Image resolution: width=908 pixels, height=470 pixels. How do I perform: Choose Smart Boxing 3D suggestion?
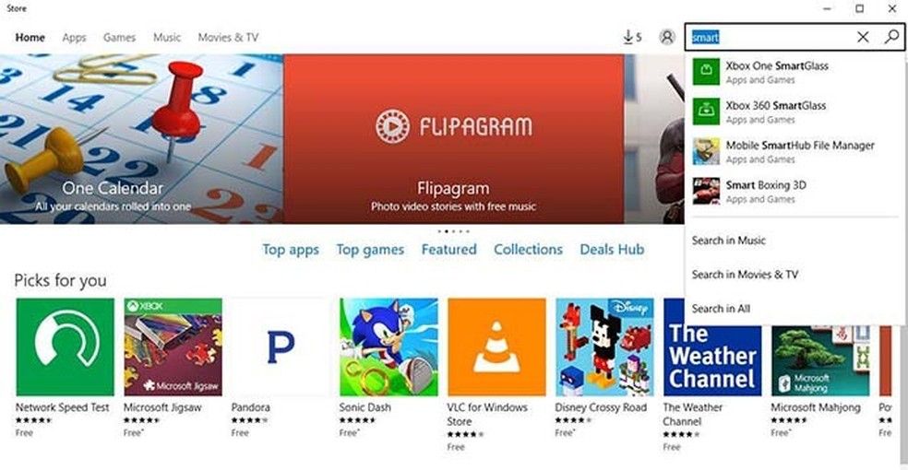794,192
